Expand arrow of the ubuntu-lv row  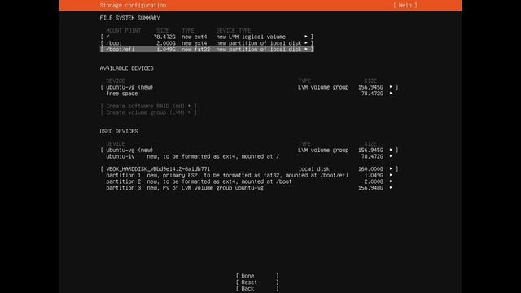tap(391, 156)
